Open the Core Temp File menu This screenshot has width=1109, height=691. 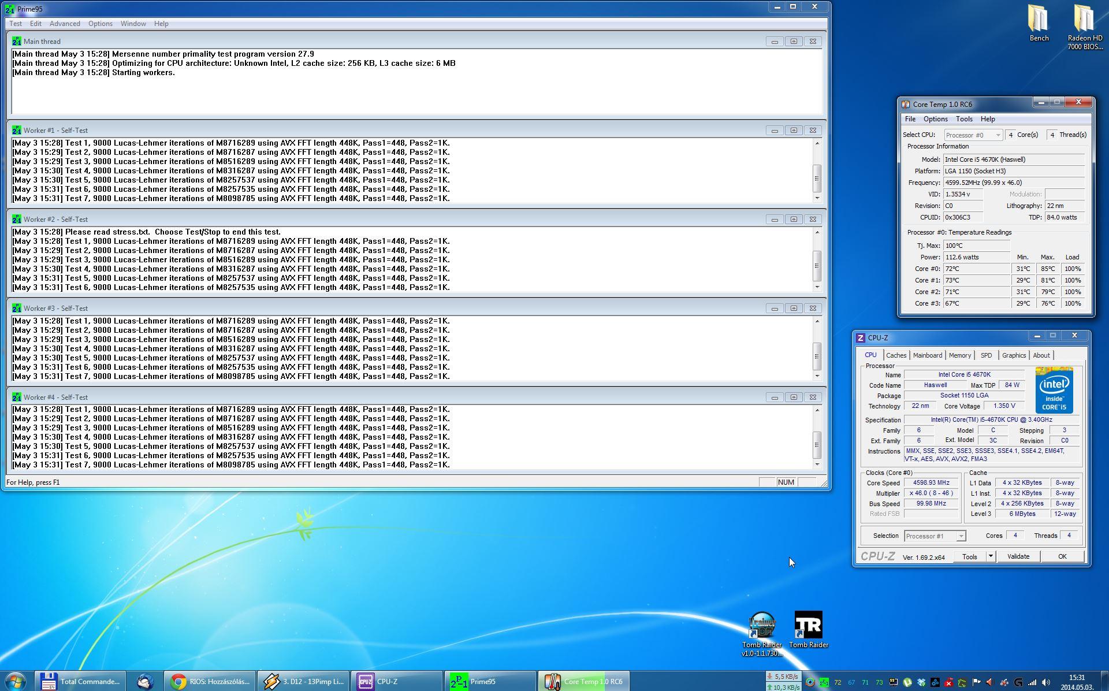pos(910,119)
